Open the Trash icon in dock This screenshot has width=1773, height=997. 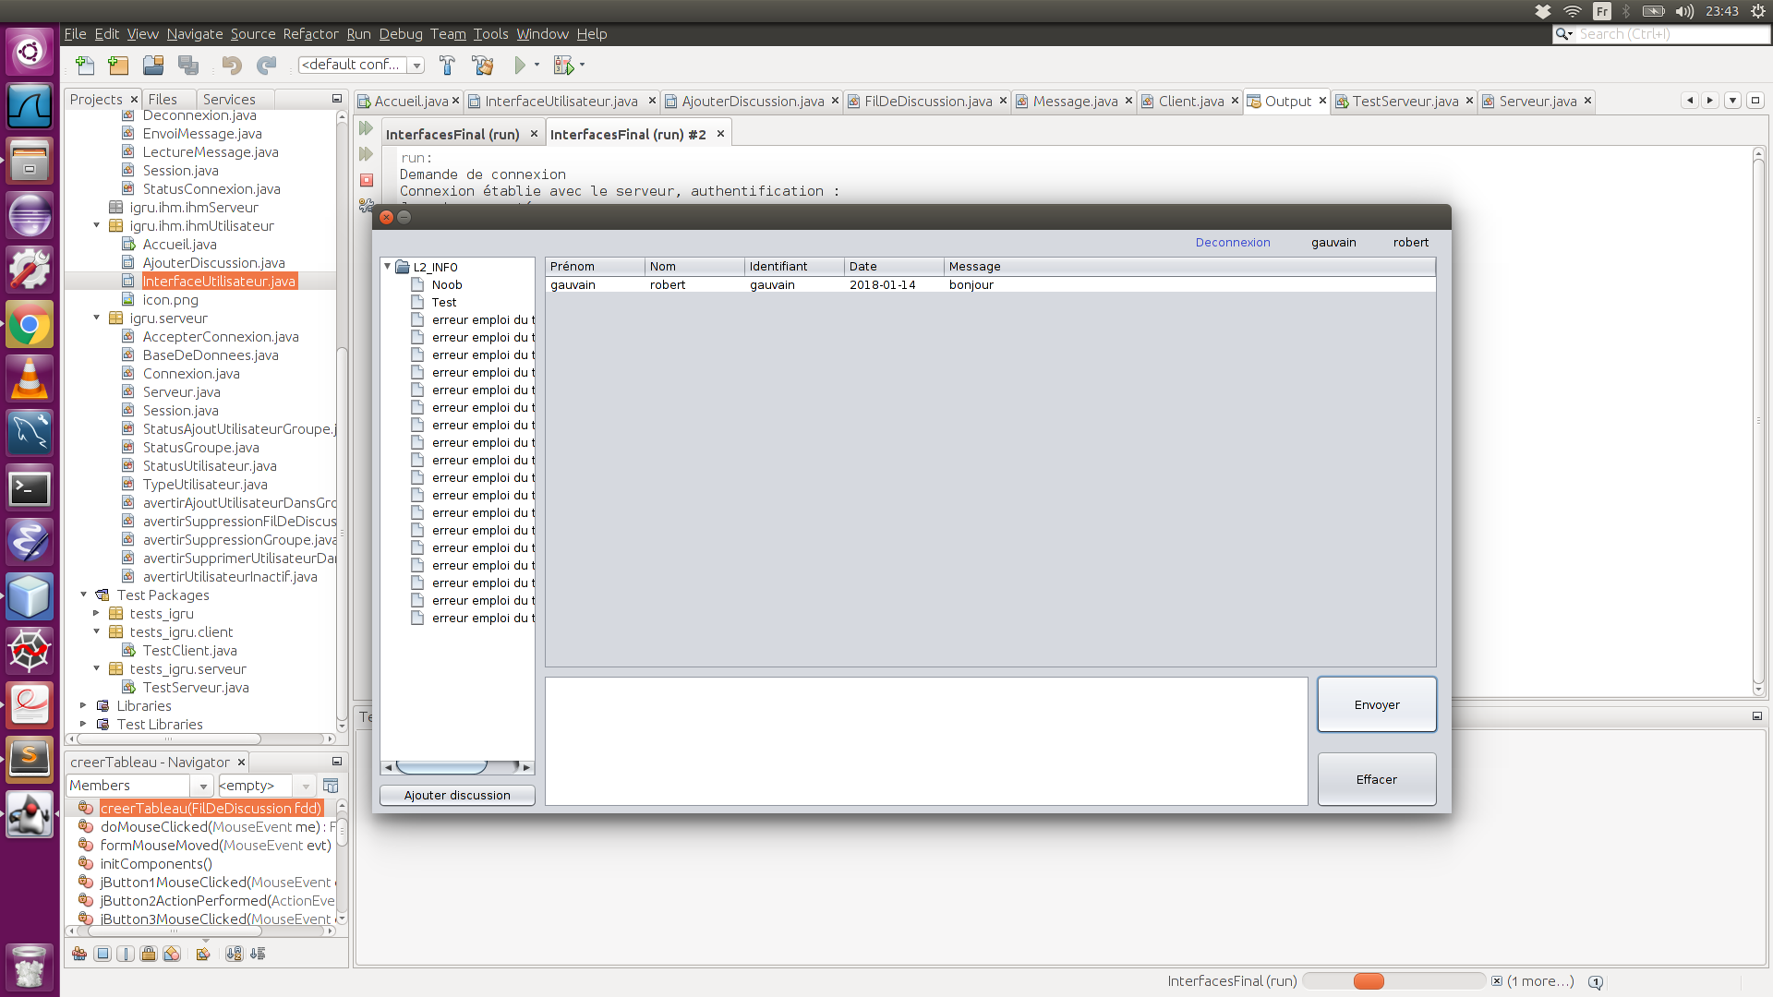pos(30,967)
